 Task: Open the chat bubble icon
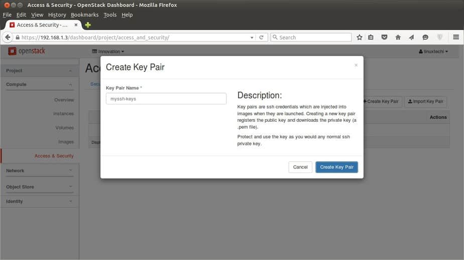click(x=425, y=37)
